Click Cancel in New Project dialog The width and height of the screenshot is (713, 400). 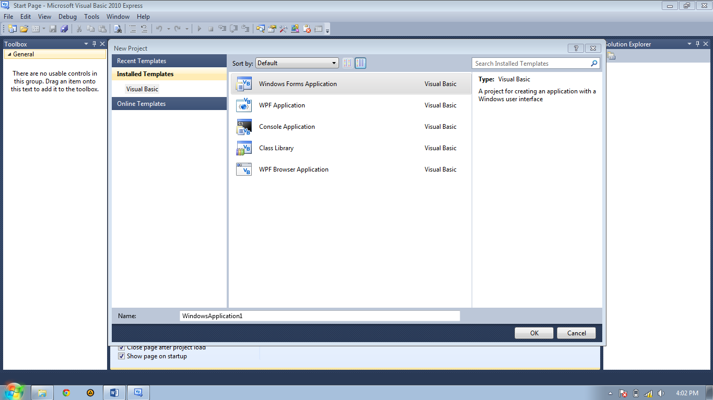576,333
